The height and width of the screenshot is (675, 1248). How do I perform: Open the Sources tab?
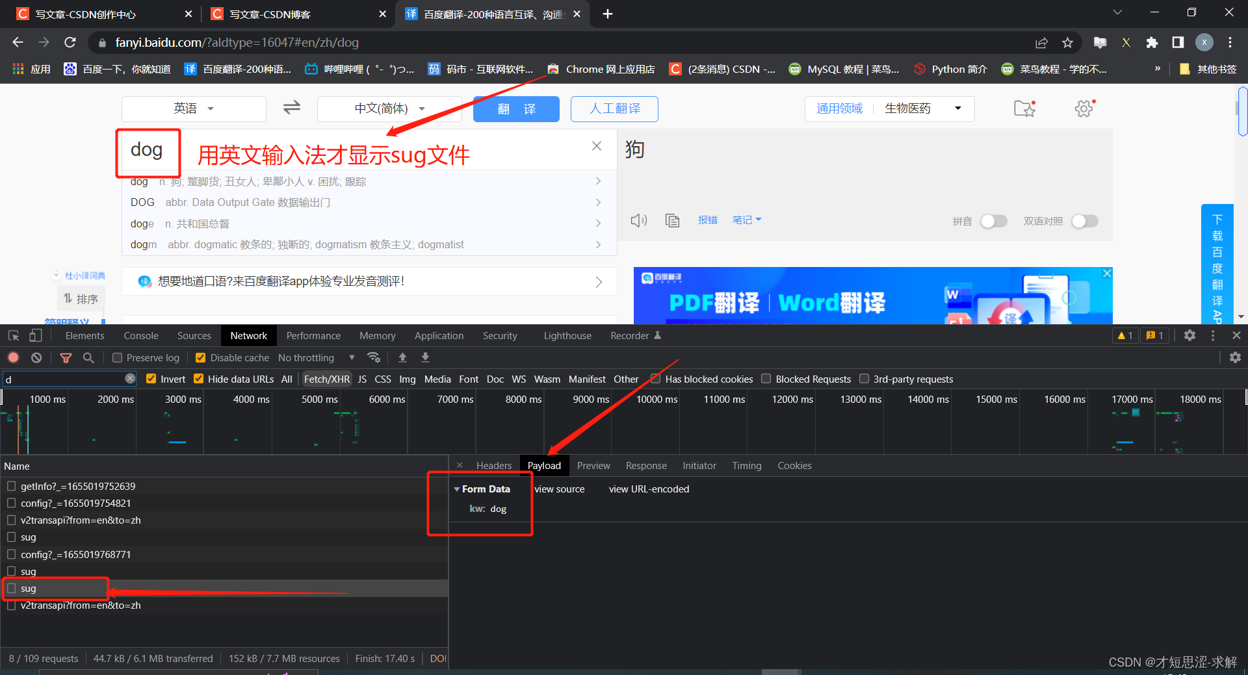[x=194, y=336]
